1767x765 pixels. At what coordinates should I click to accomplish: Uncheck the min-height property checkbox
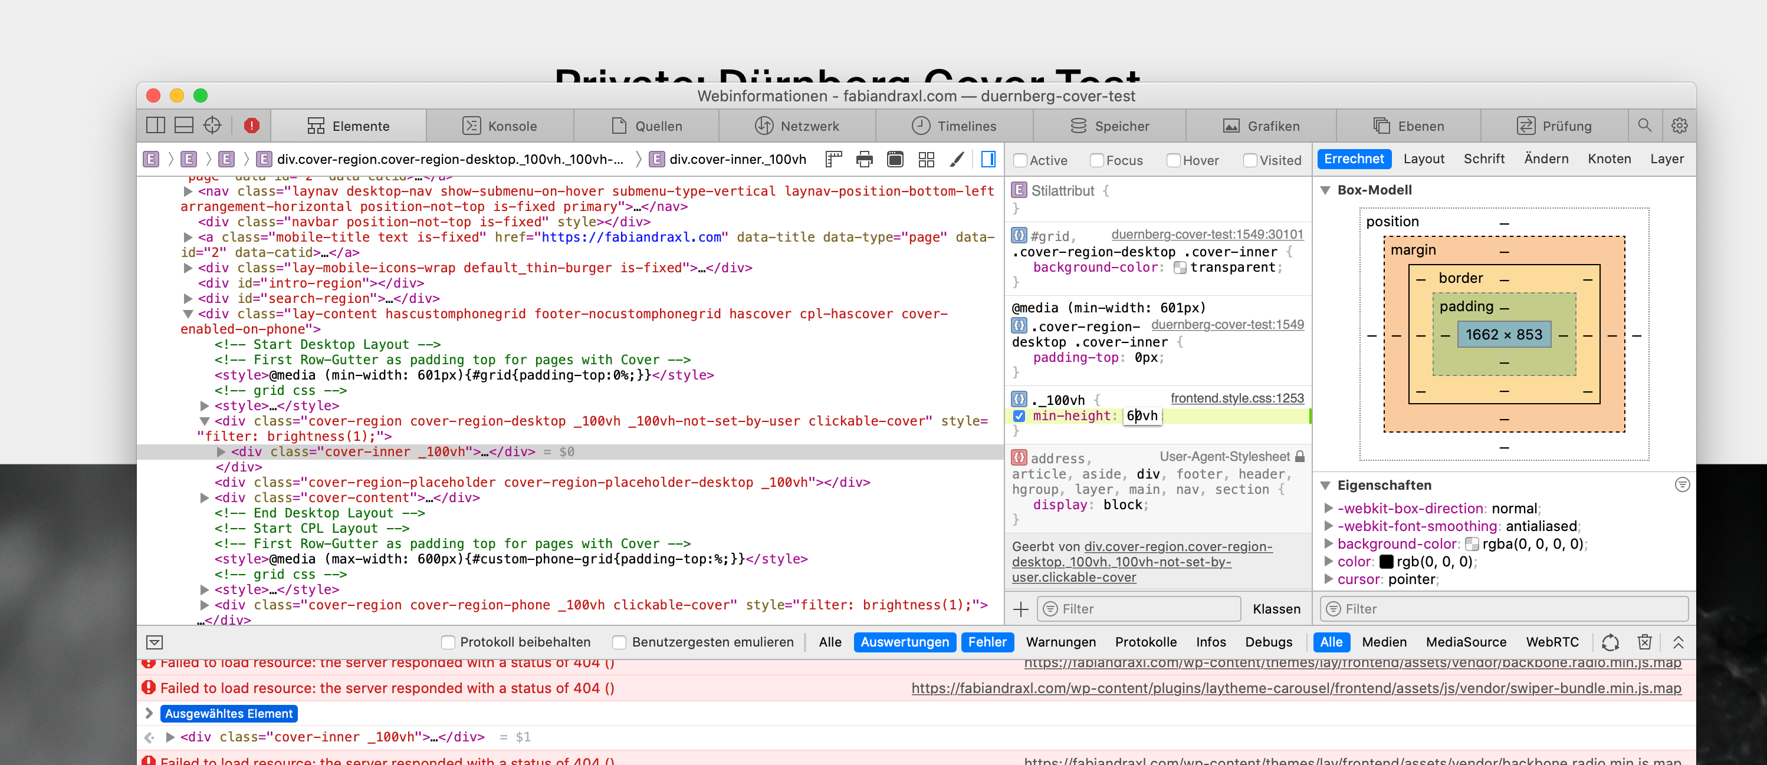coord(1019,416)
